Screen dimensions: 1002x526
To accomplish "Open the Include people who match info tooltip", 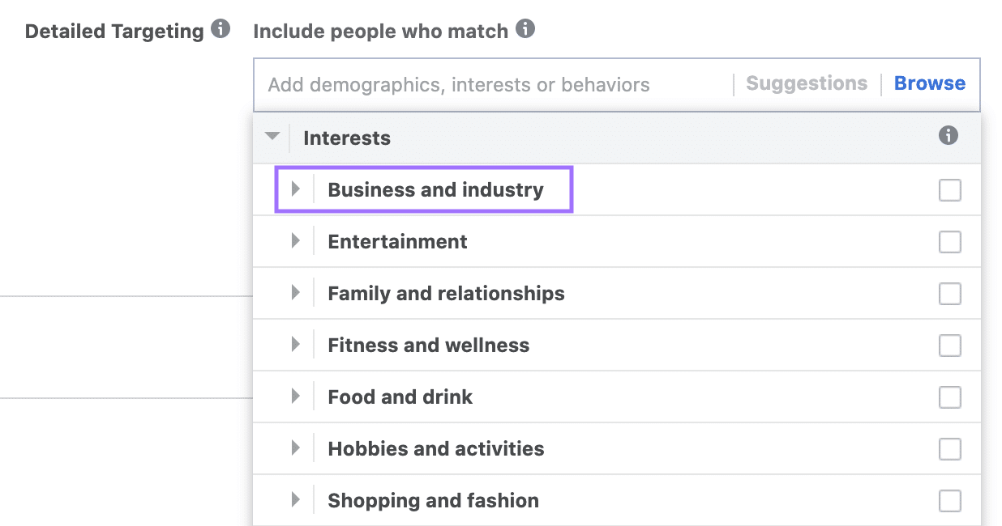I will pyautogui.click(x=525, y=28).
